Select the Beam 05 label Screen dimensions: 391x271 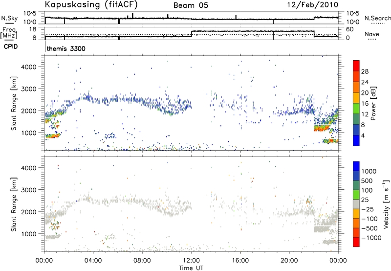click(191, 5)
